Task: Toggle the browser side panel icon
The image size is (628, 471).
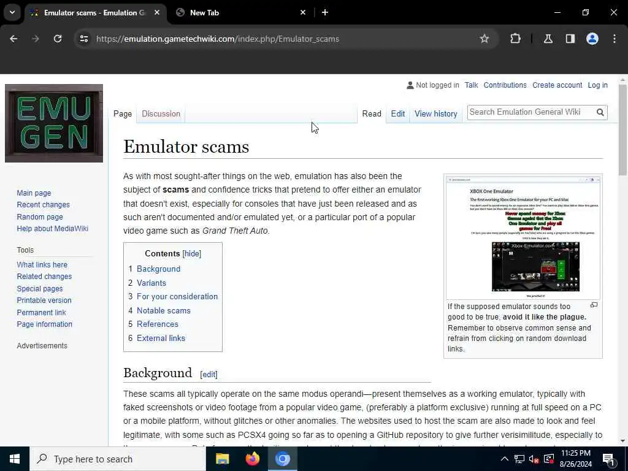Action: click(570, 39)
